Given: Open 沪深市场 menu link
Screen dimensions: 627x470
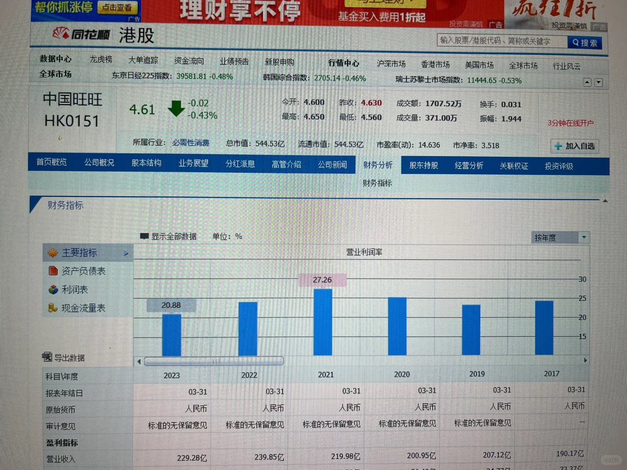Looking at the screenshot, I should pyautogui.click(x=391, y=64).
